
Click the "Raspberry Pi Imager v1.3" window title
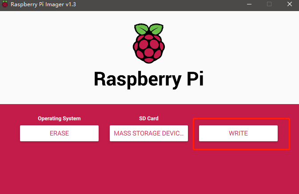click(x=43, y=4)
